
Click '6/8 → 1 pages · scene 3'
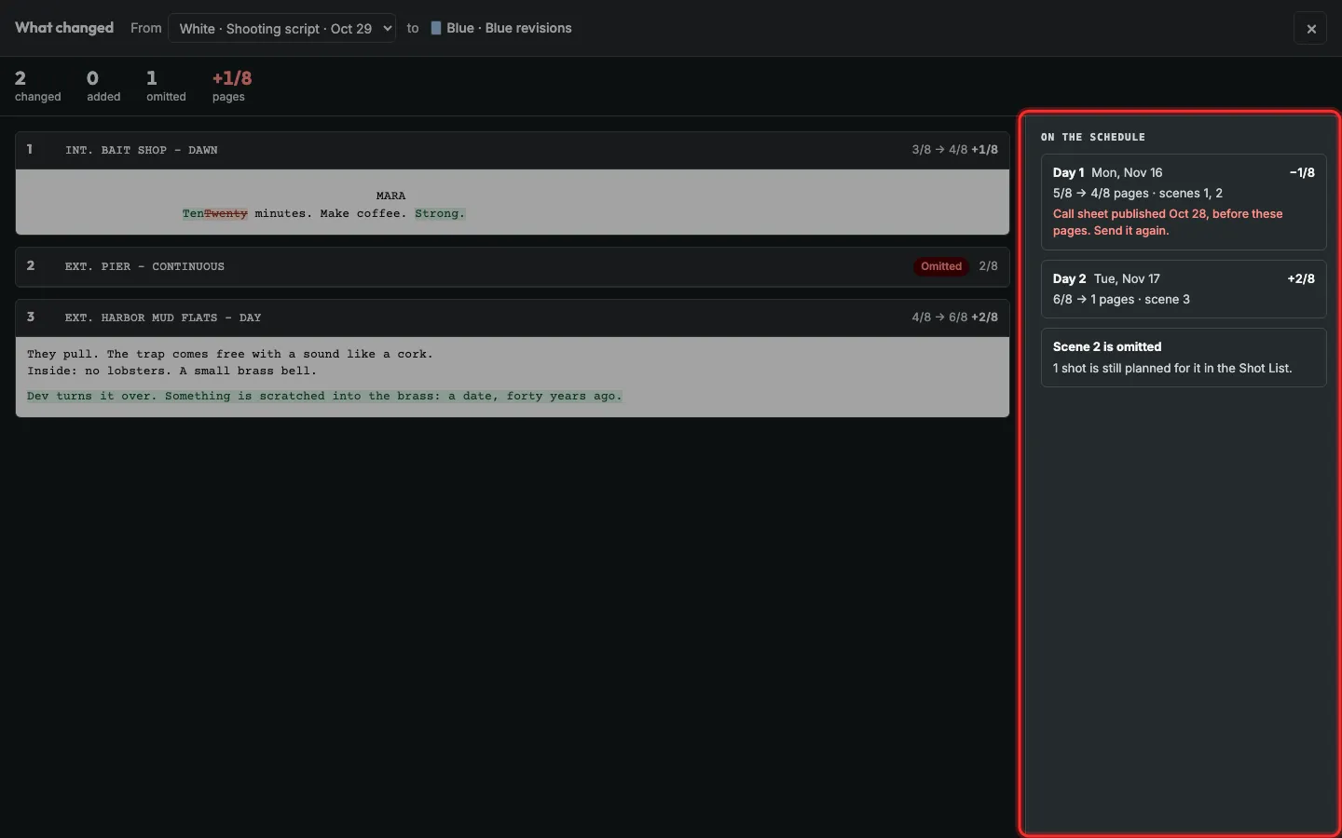tap(1121, 300)
